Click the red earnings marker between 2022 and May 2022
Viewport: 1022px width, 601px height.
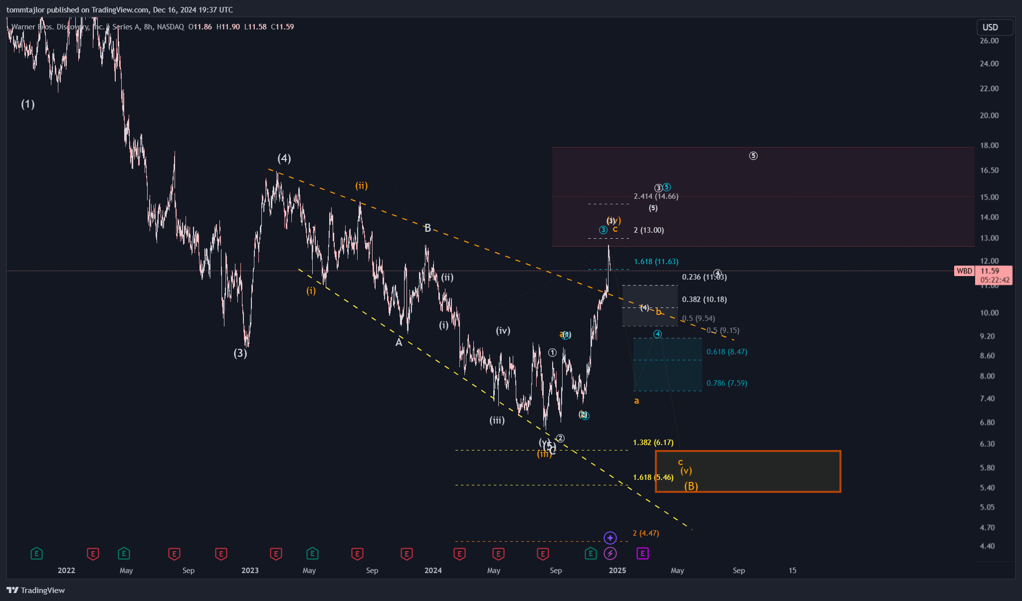(93, 553)
